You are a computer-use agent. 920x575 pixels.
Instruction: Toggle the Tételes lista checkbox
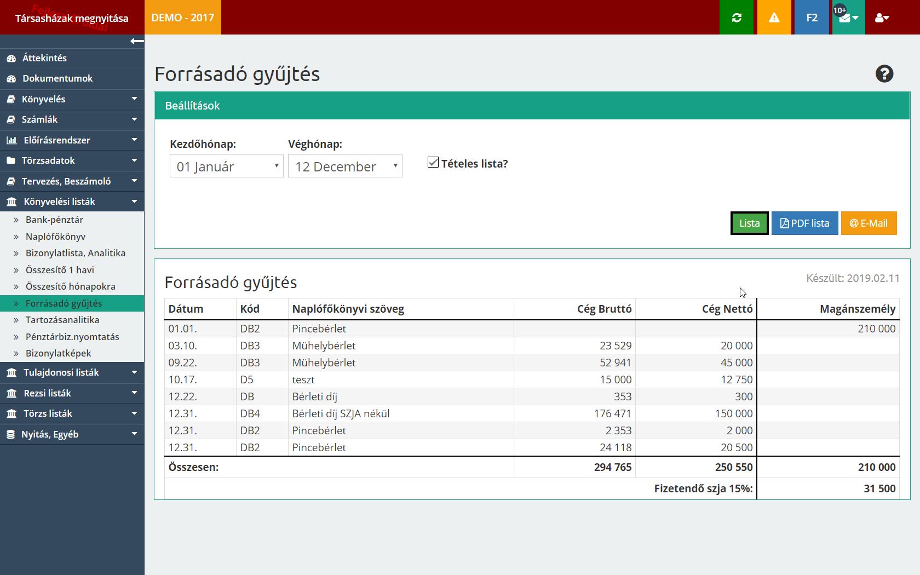pyautogui.click(x=433, y=163)
